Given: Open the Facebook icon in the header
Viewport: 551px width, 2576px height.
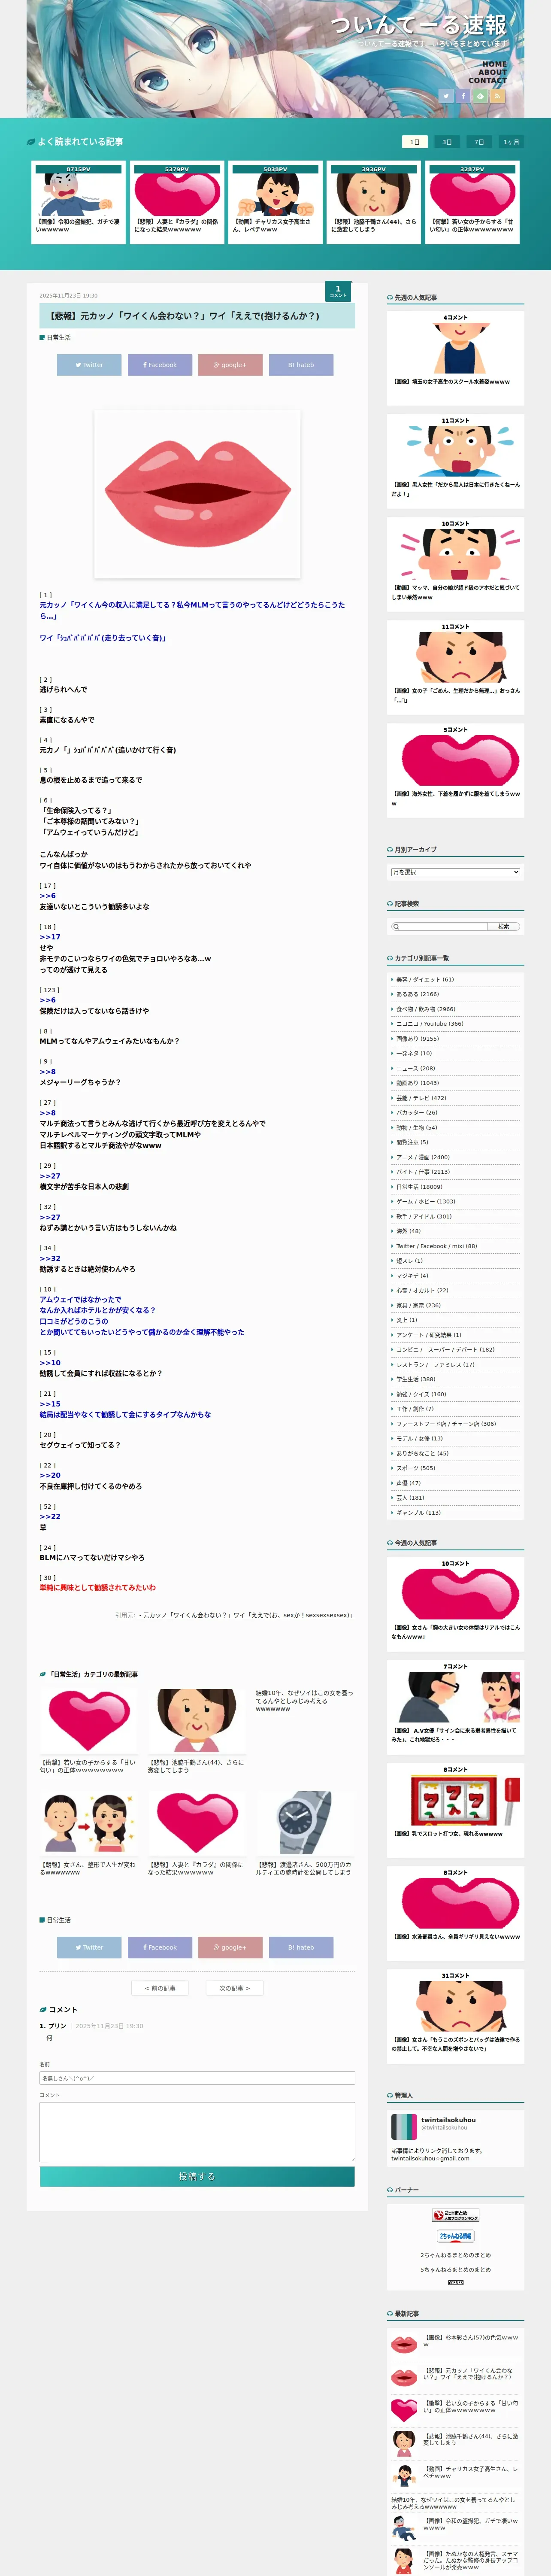Looking at the screenshot, I should pyautogui.click(x=463, y=97).
